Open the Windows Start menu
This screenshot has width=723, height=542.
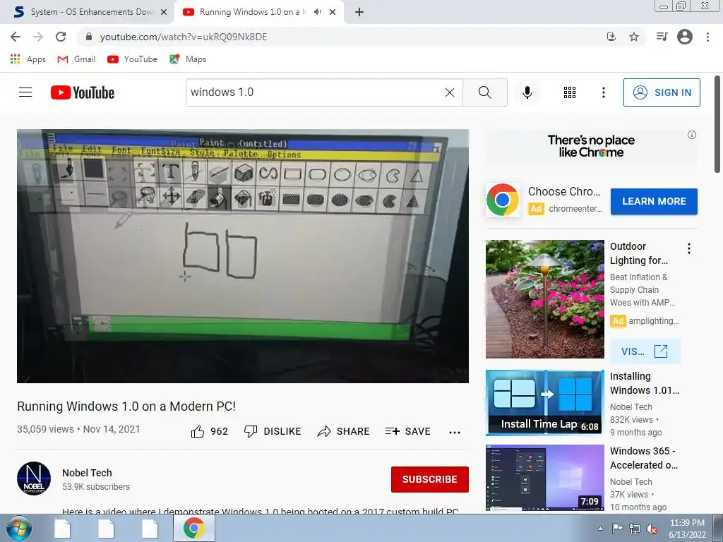point(18,528)
